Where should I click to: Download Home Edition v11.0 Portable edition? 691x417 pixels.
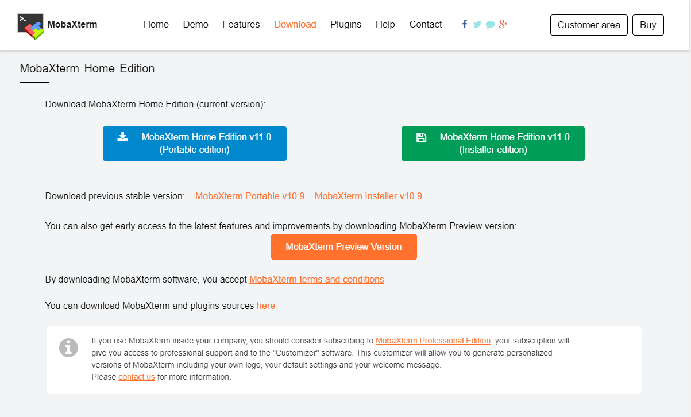[x=195, y=144]
